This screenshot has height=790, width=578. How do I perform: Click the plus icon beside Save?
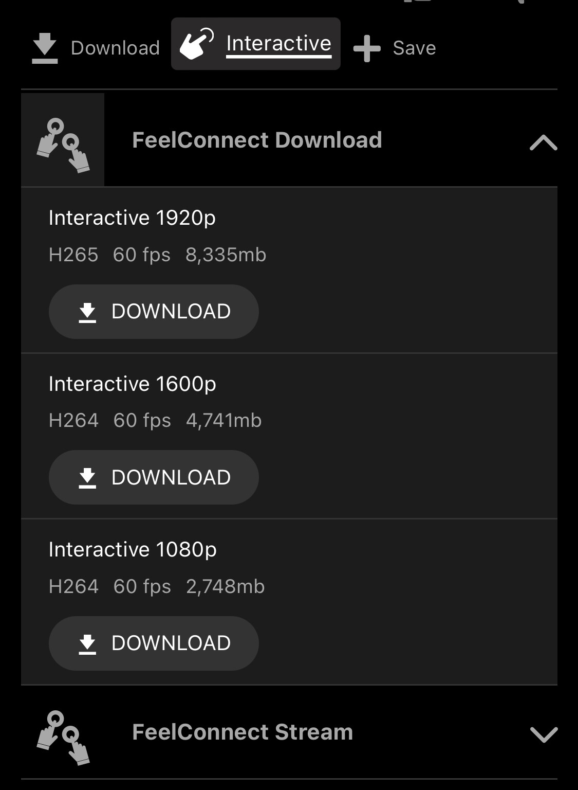click(x=367, y=48)
